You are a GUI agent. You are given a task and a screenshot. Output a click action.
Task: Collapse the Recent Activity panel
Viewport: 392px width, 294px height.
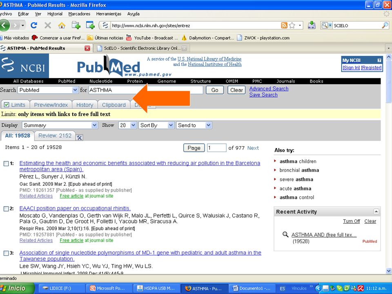pos(376,212)
